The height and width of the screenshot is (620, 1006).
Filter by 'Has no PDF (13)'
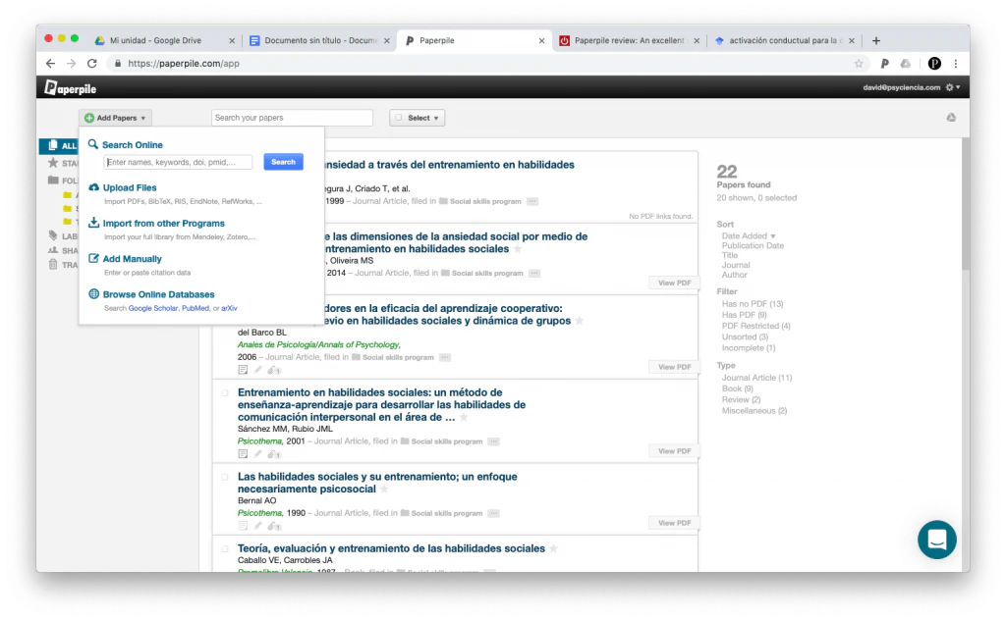pos(753,304)
